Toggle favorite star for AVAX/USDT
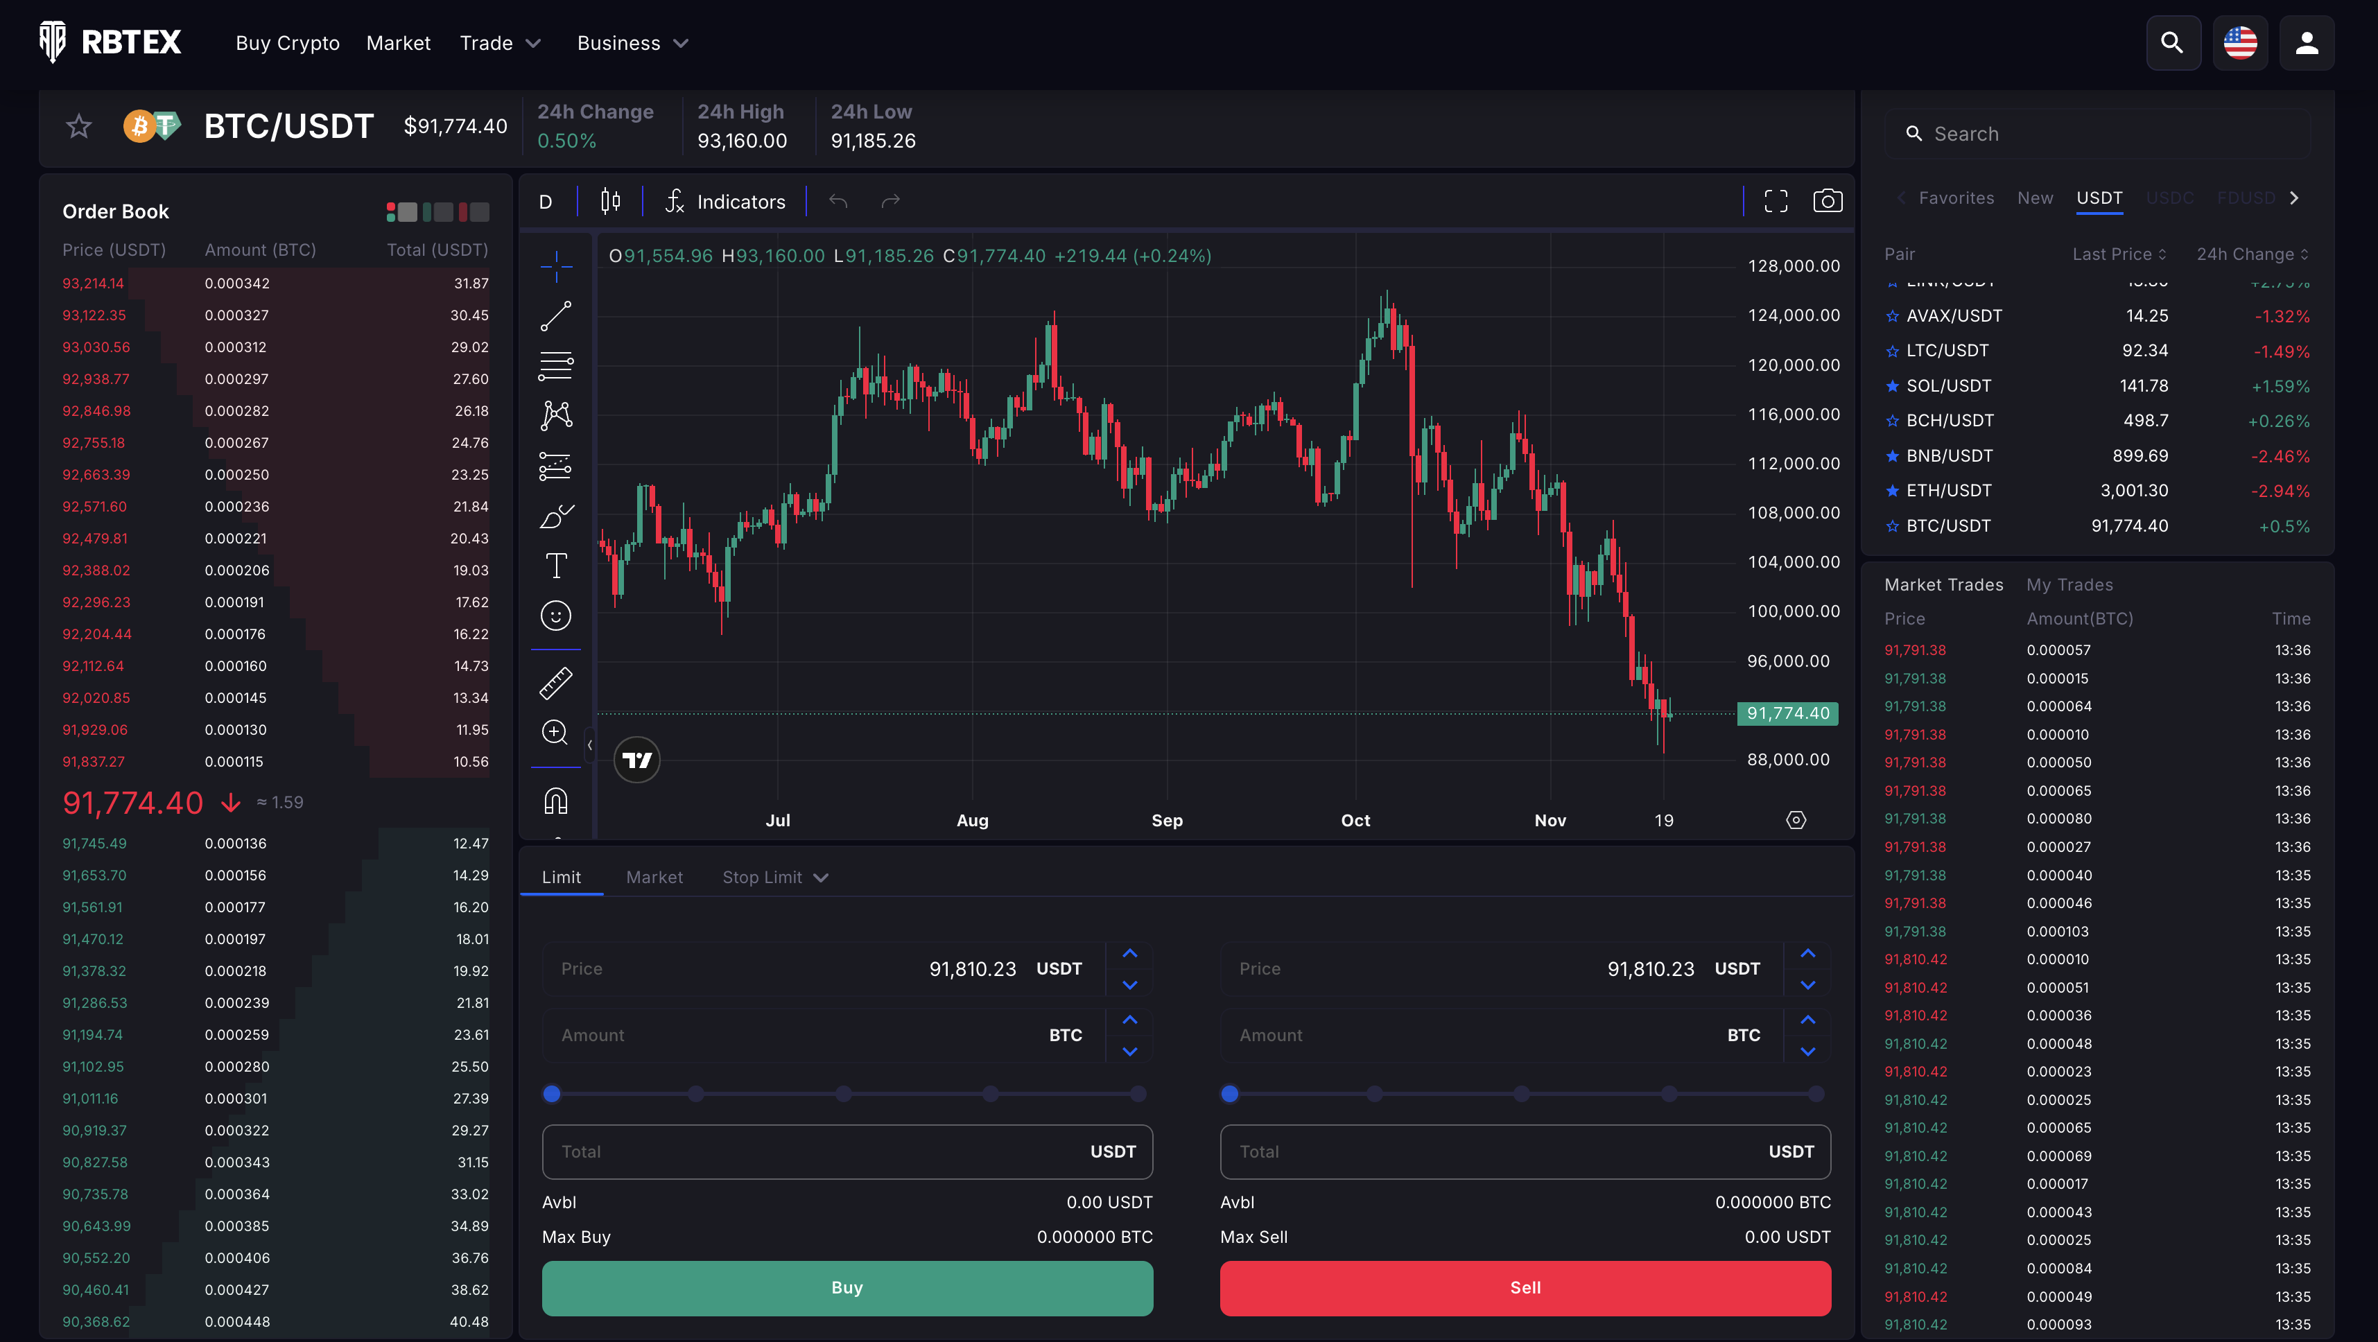 tap(1893, 317)
